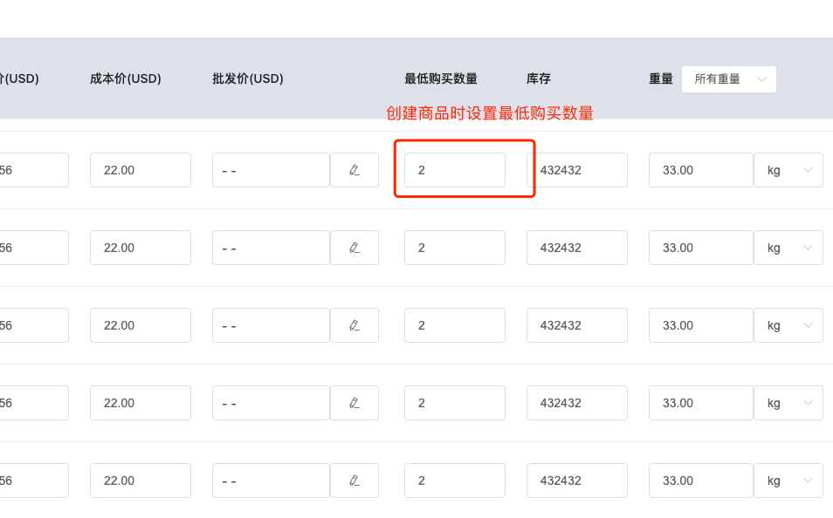Expand the kg unit dropdown in second row
833x518 pixels.
[788, 248]
